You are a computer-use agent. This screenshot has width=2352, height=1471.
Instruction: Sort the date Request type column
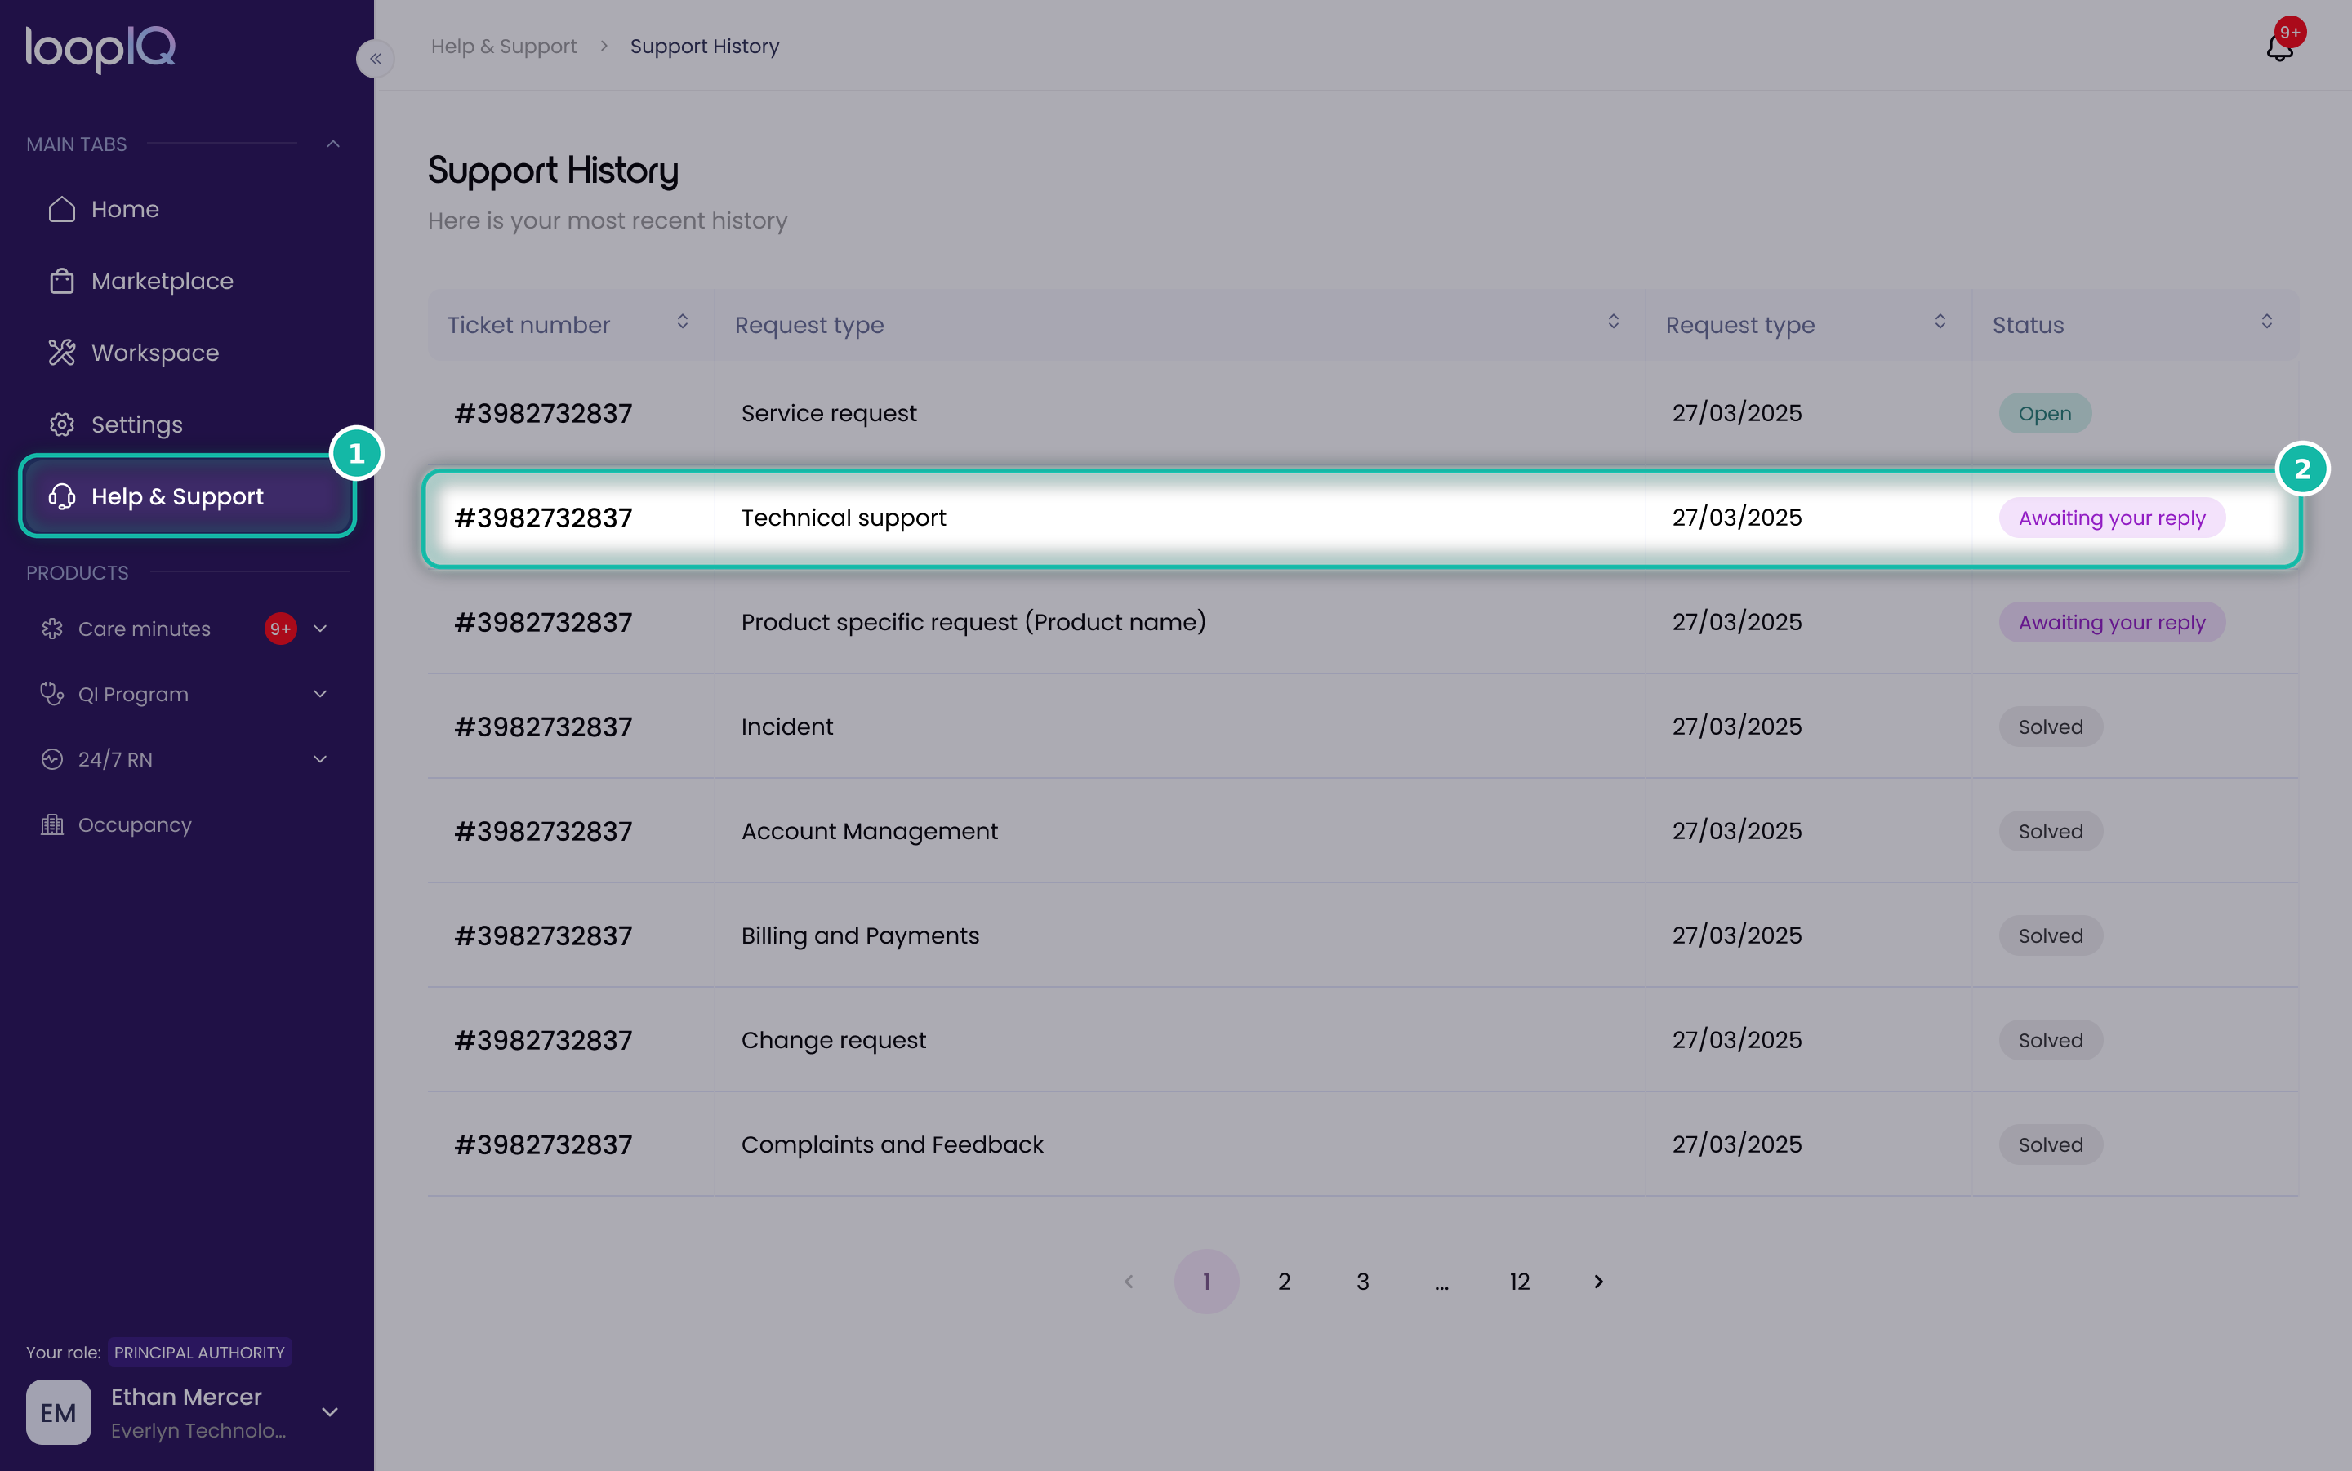tap(1940, 322)
